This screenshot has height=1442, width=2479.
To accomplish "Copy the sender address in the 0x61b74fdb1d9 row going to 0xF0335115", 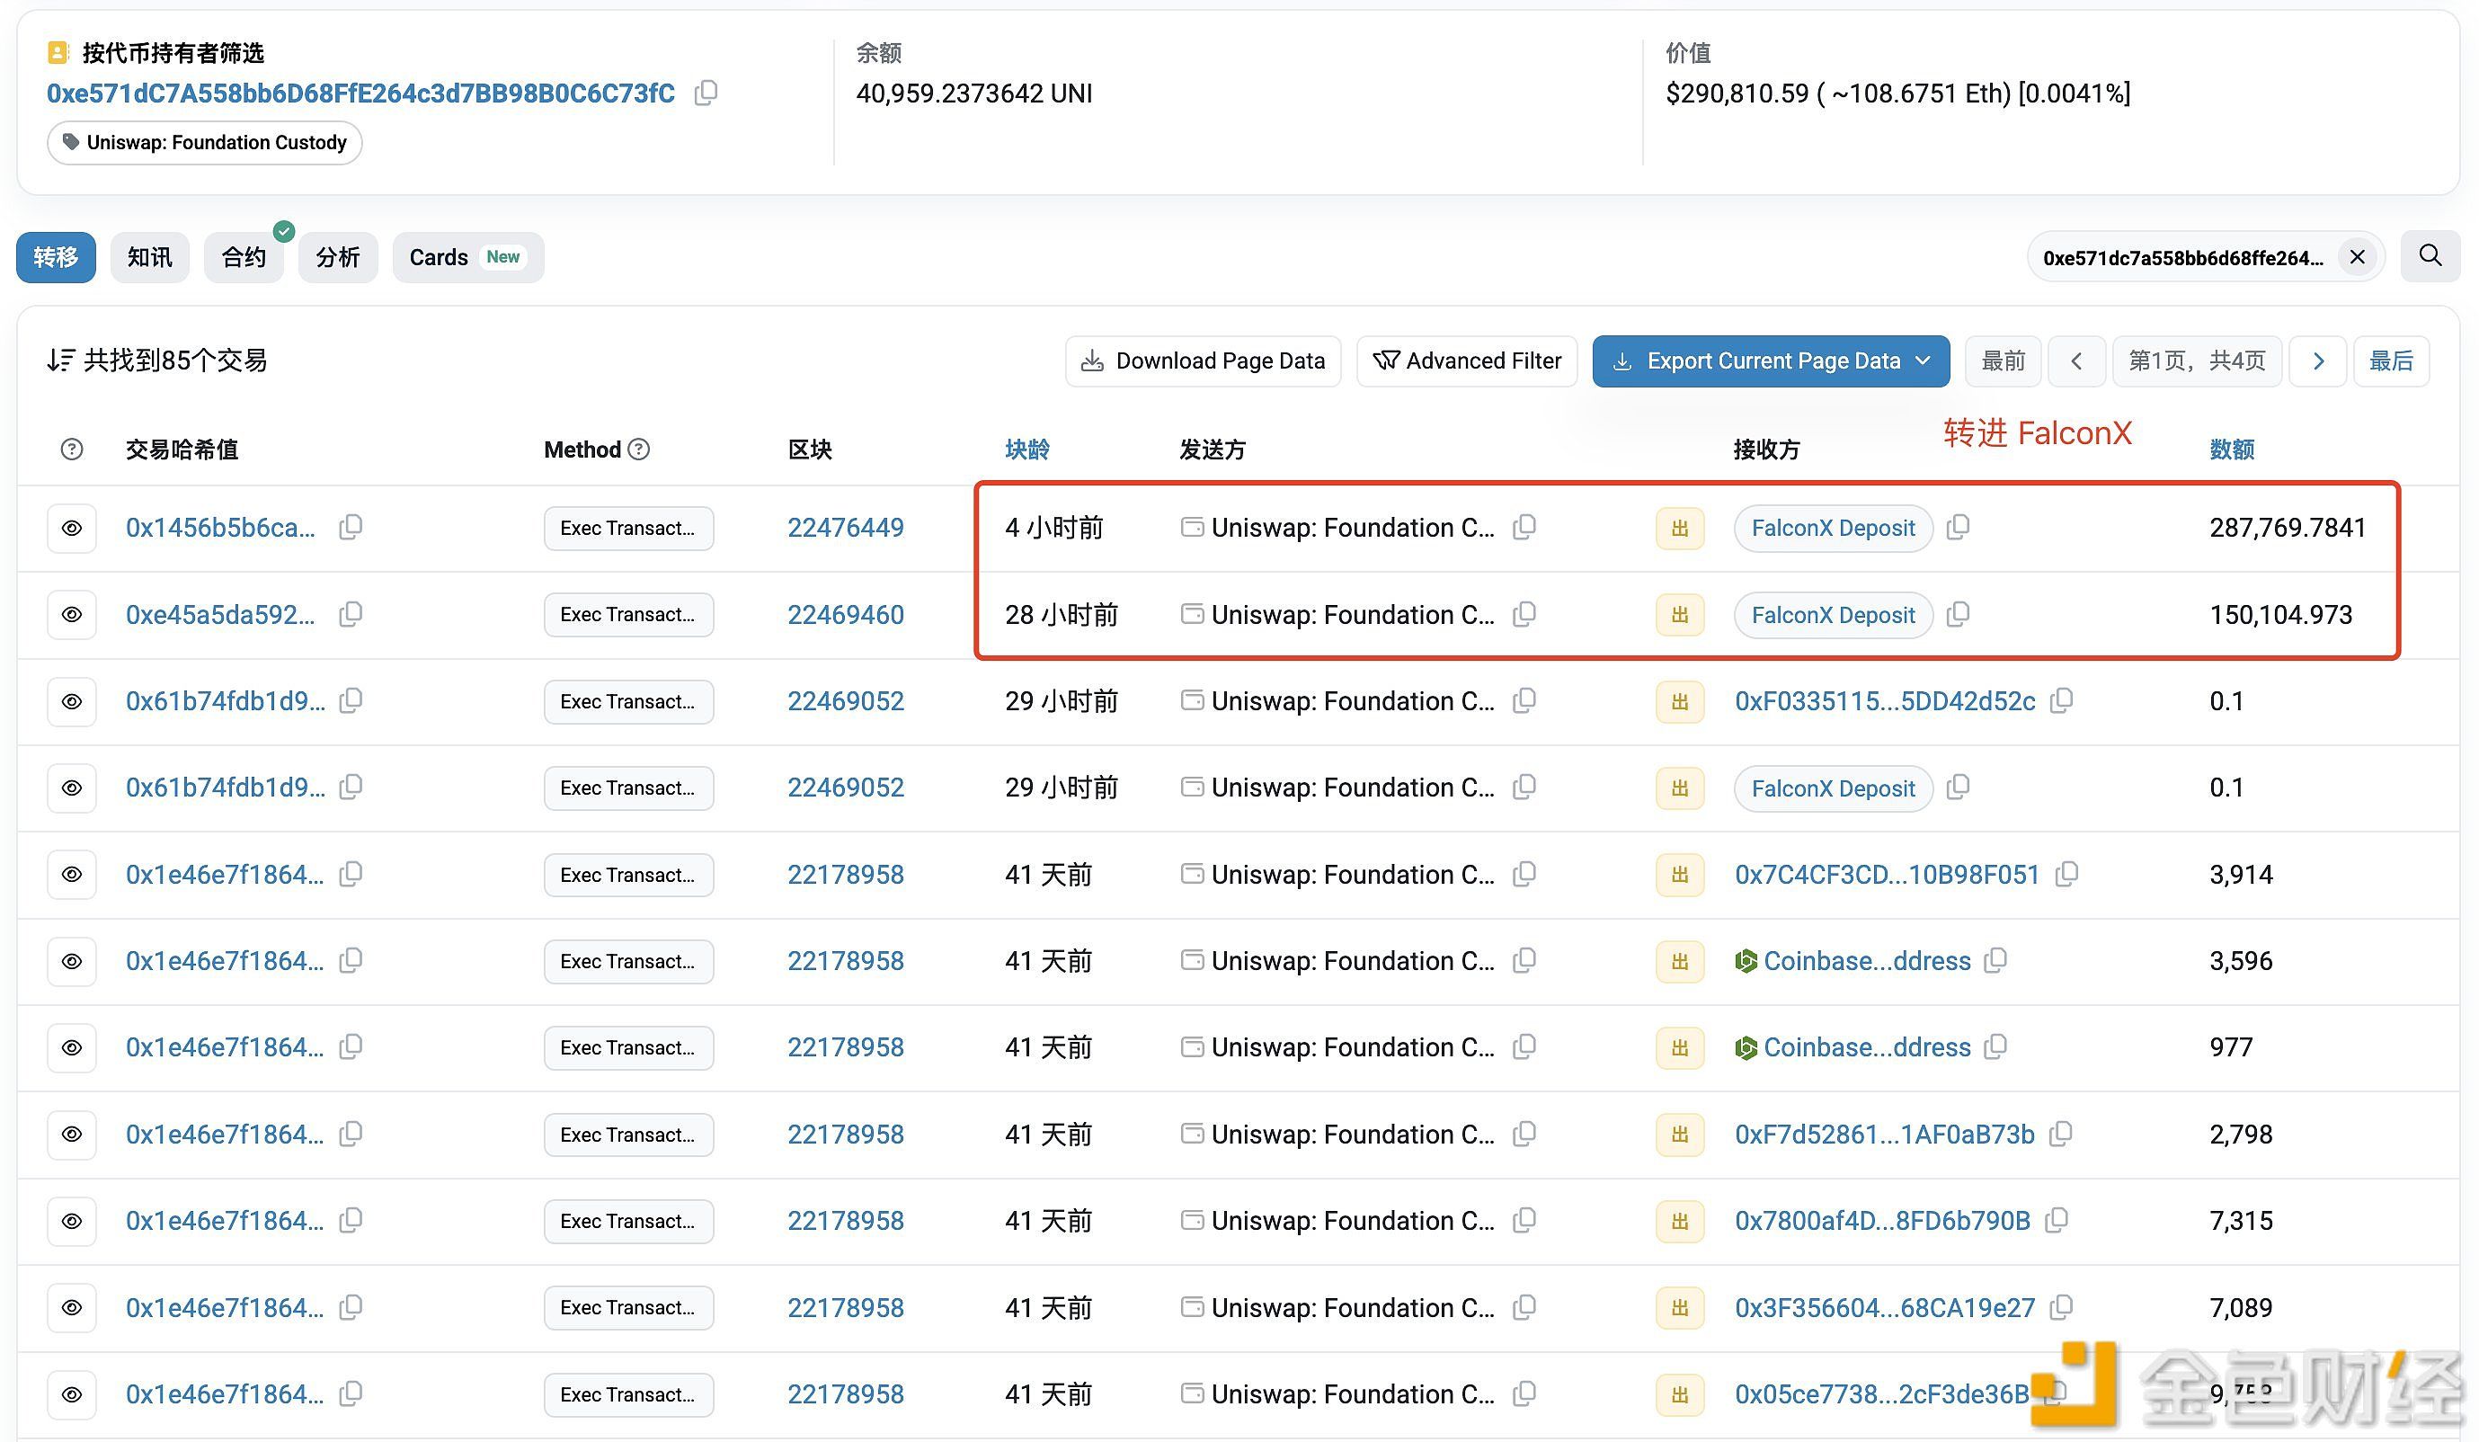I will click(1524, 701).
